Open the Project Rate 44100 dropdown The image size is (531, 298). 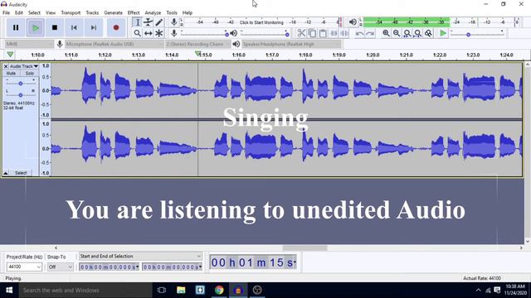[x=24, y=267]
